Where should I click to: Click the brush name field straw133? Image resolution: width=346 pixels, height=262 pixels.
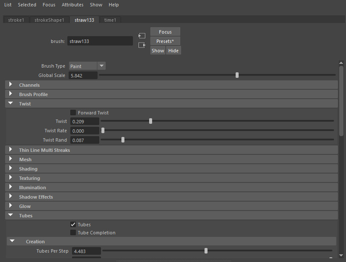(x=100, y=41)
